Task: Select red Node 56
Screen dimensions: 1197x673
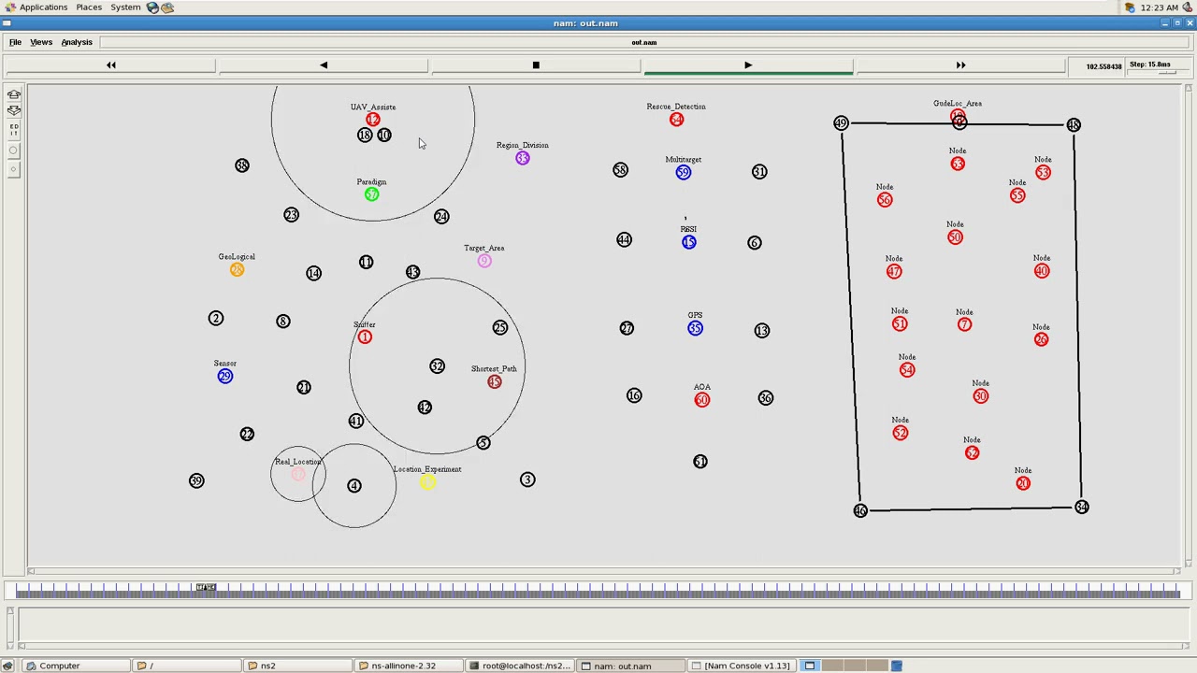Action: [x=885, y=199]
